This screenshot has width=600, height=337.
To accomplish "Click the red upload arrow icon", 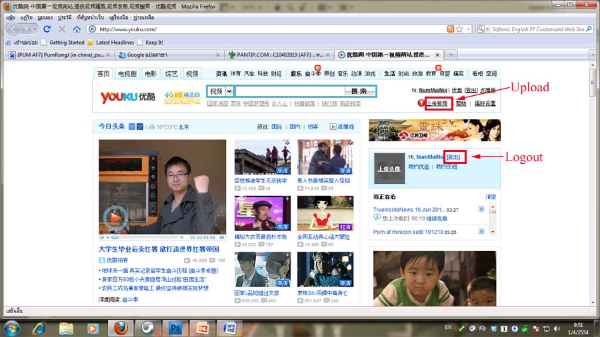I will pos(421,103).
